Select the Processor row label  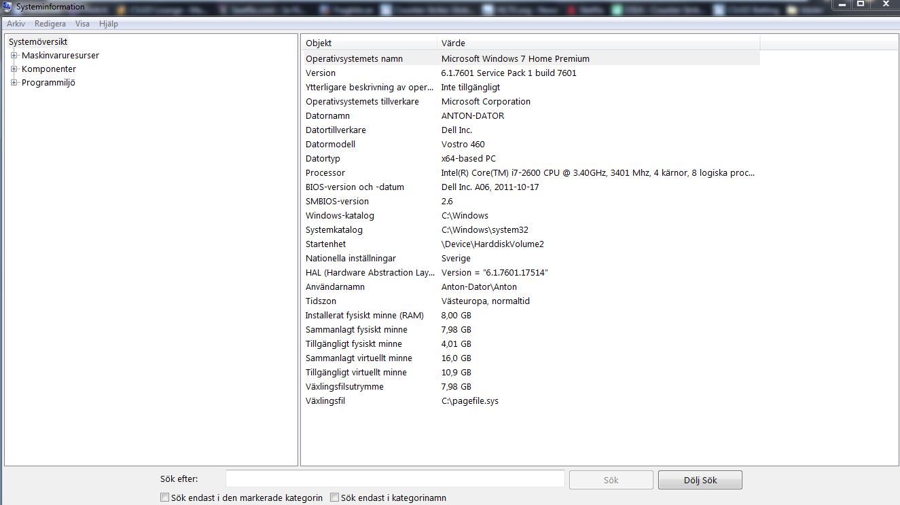click(325, 173)
